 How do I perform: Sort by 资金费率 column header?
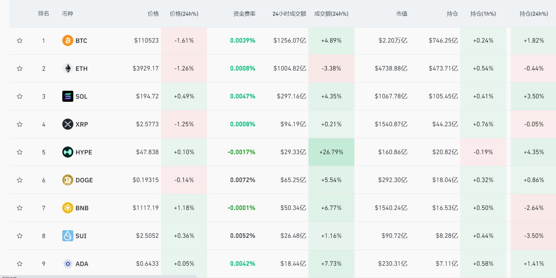tap(245, 14)
